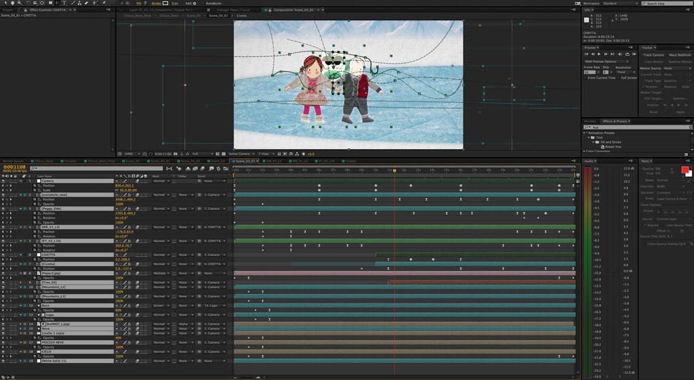The image size is (694, 380).
Task: Hide the Camera layer
Action: 3,181
